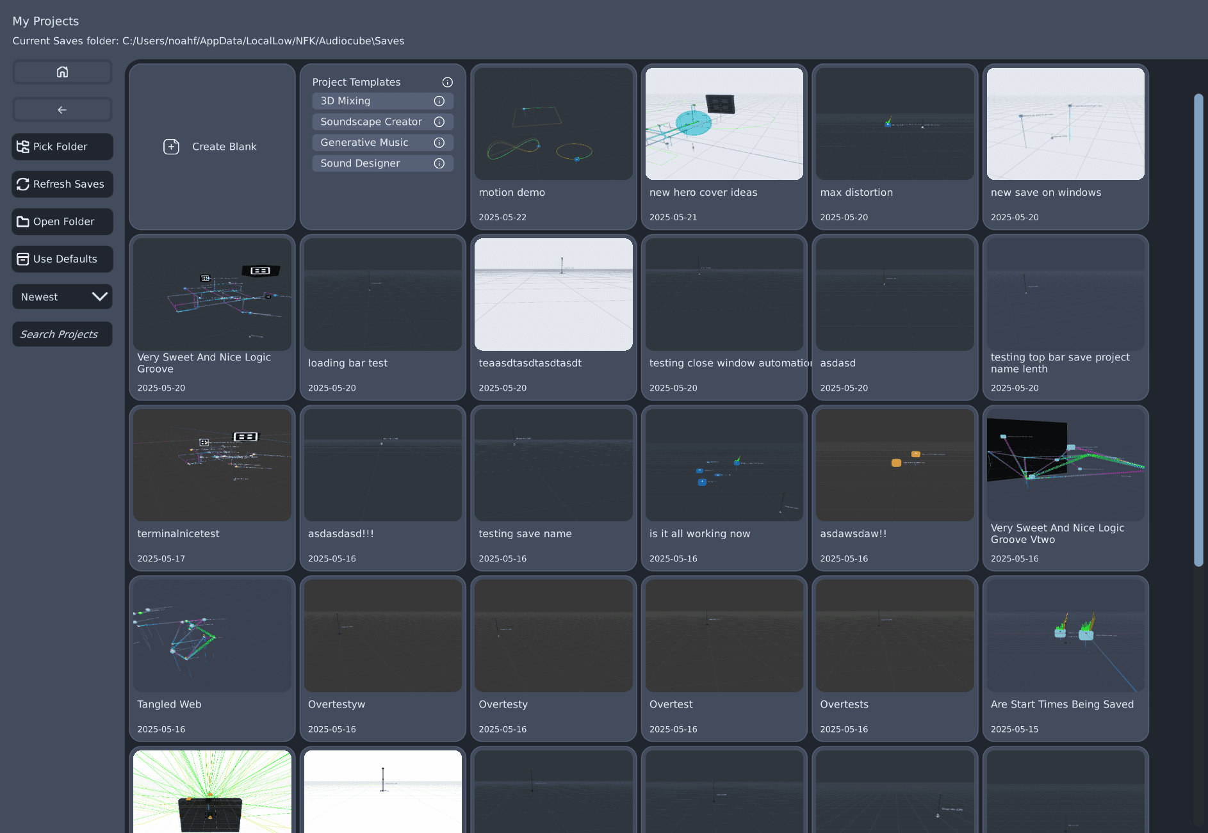Open Are Start Times Being Saved thumbnail

[x=1066, y=636]
